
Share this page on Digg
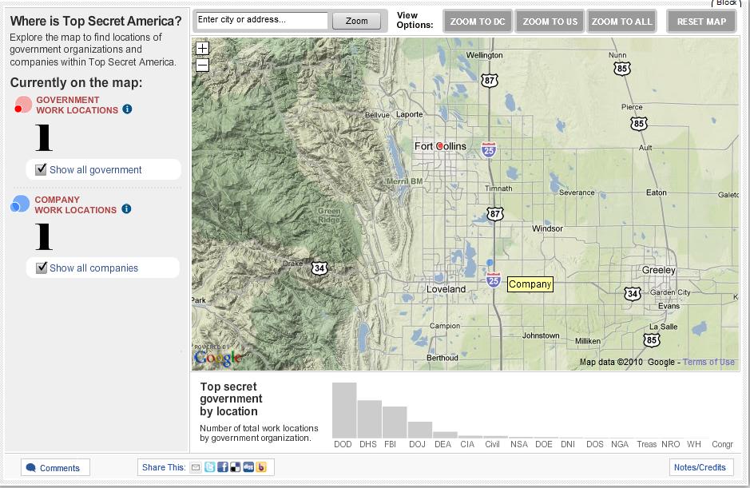(248, 467)
